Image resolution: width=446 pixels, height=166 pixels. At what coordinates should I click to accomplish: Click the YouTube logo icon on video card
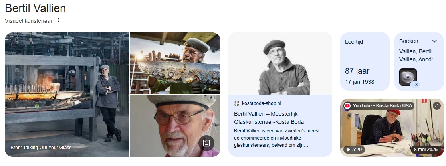pyautogui.click(x=347, y=106)
